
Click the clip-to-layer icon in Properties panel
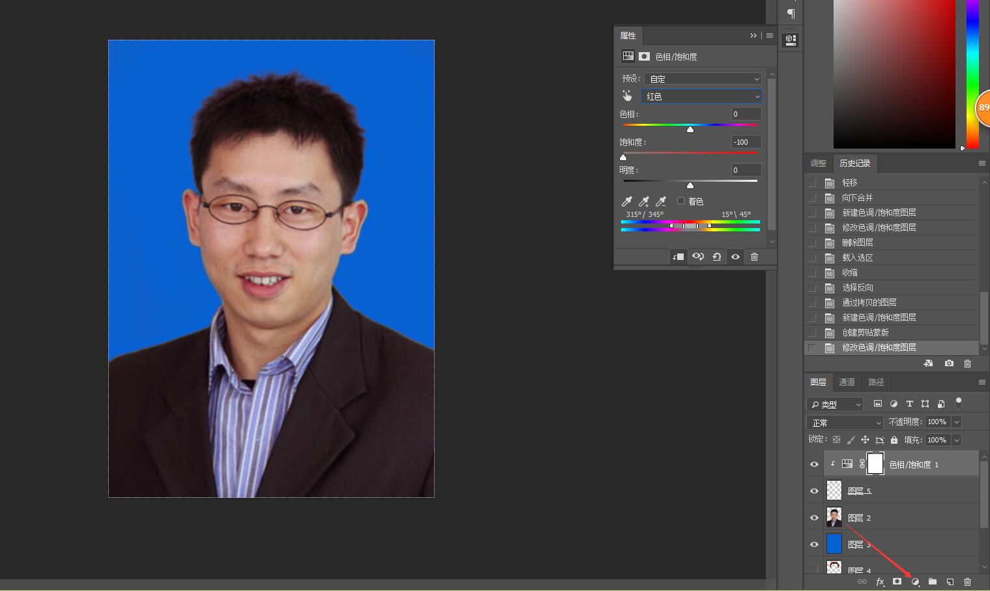click(x=678, y=256)
